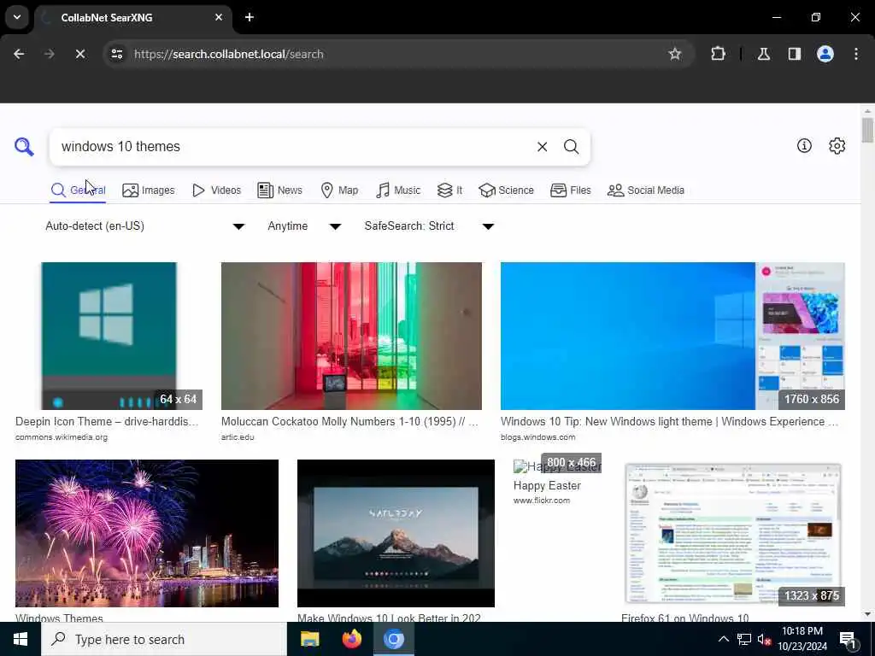Viewport: 875px width, 656px height.
Task: View site information icon in address bar
Action: click(116, 54)
